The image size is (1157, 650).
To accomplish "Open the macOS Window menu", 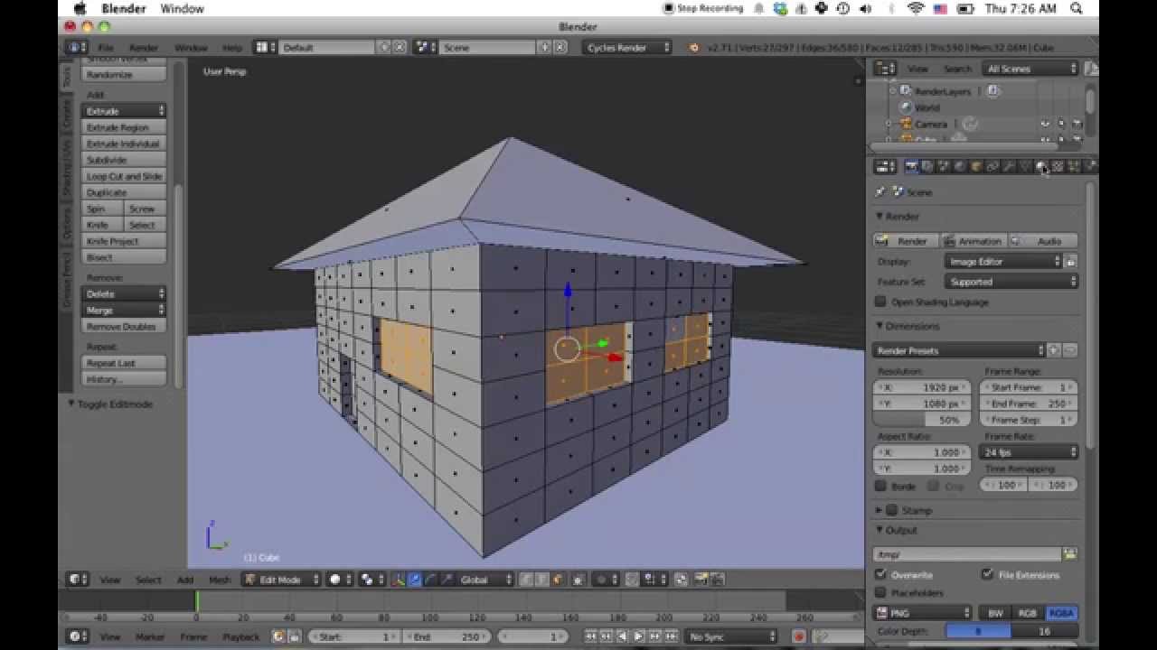I will click(182, 8).
